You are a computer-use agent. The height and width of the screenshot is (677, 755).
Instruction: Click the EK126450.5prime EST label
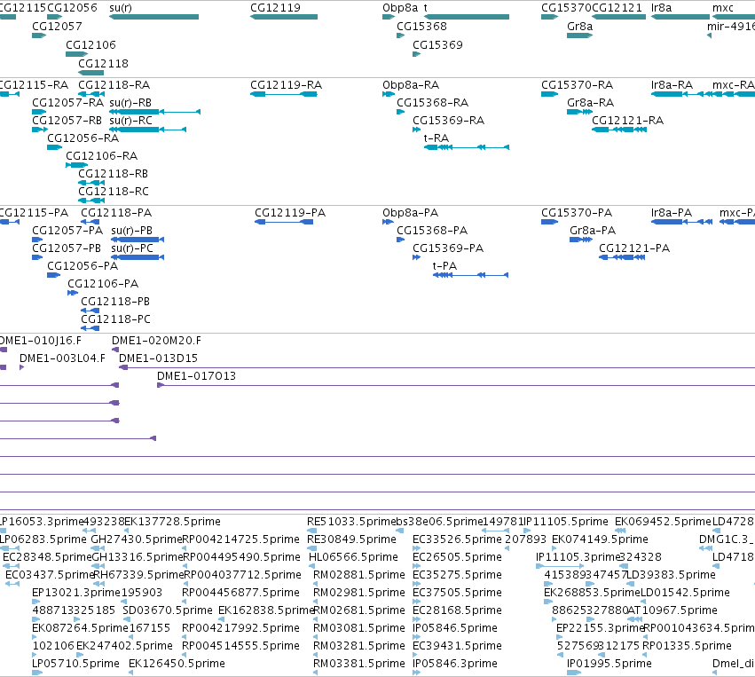(x=177, y=664)
